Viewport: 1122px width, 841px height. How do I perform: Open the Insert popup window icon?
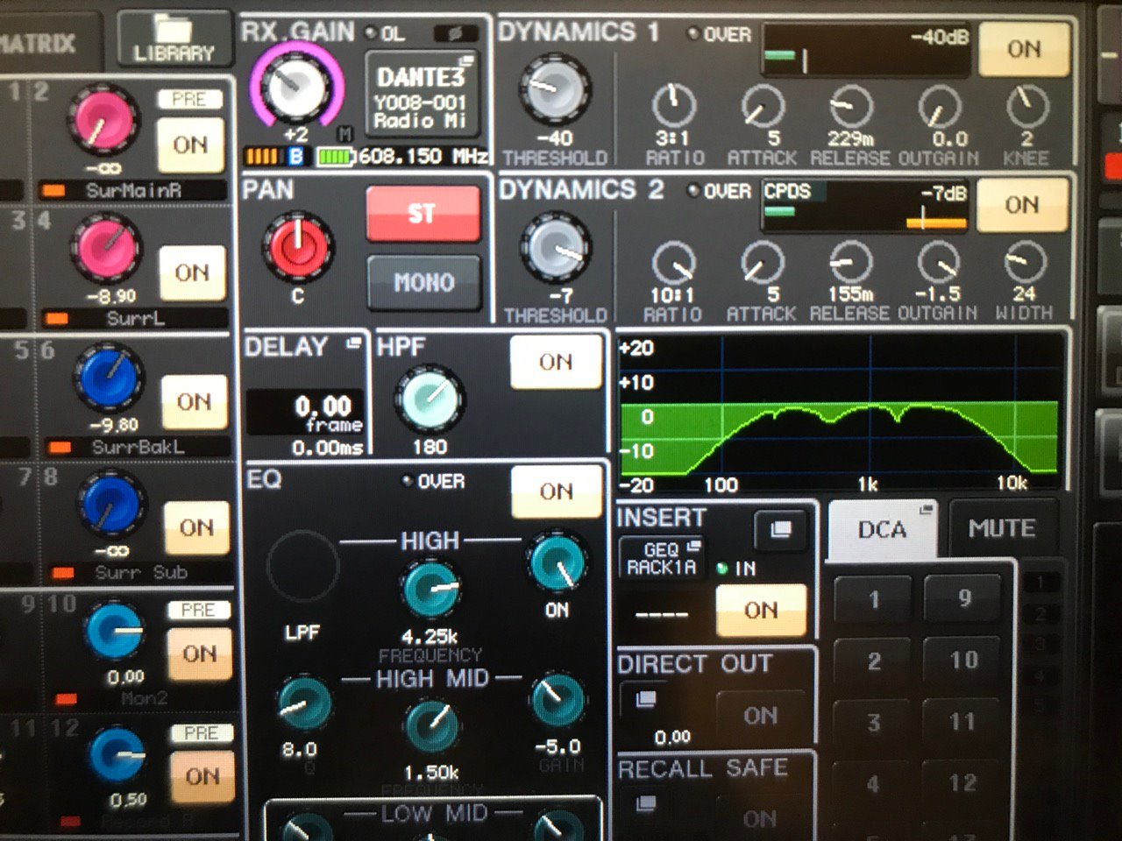(780, 530)
